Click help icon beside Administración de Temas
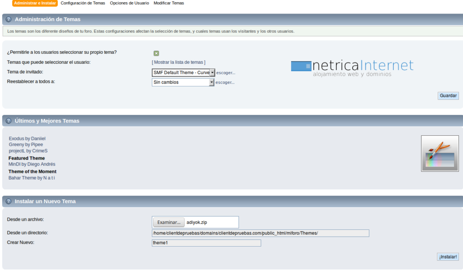The width and height of the screenshot is (463, 271). click(x=9, y=19)
